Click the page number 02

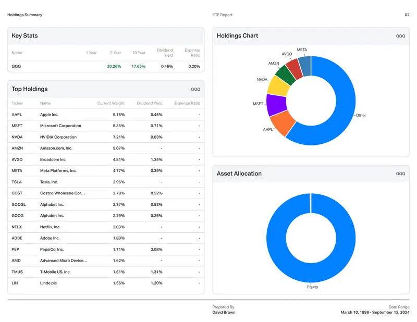pyautogui.click(x=407, y=15)
